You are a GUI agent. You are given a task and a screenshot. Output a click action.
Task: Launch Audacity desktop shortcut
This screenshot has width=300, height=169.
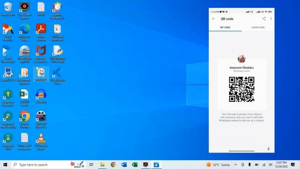41,96
